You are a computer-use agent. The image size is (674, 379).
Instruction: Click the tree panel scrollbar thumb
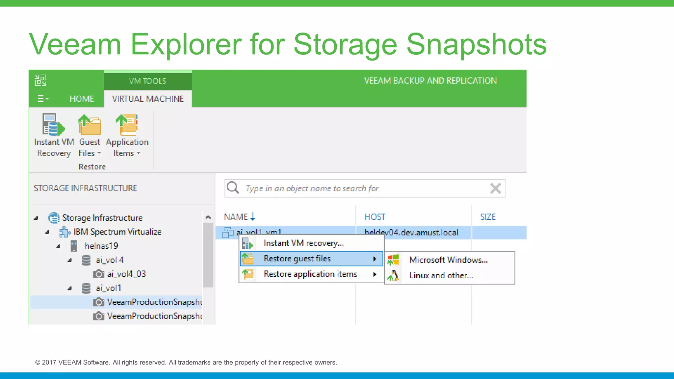tap(208, 255)
